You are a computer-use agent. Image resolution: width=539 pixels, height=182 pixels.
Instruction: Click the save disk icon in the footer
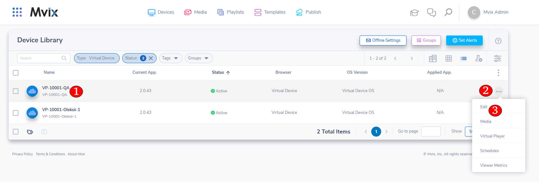44,132
